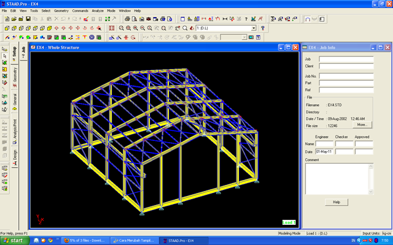
Task: Switch to the General vertical tab
Action: [x=15, y=102]
